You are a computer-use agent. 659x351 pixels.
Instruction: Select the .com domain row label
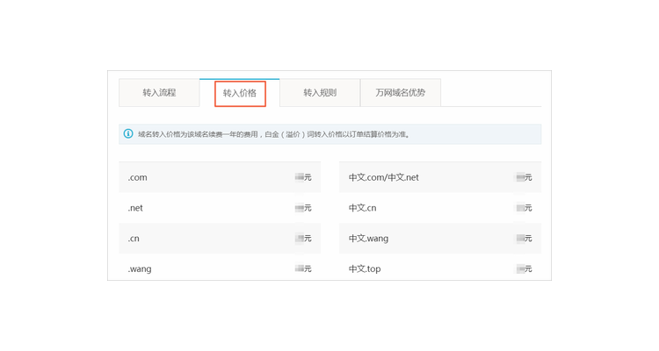(x=137, y=177)
